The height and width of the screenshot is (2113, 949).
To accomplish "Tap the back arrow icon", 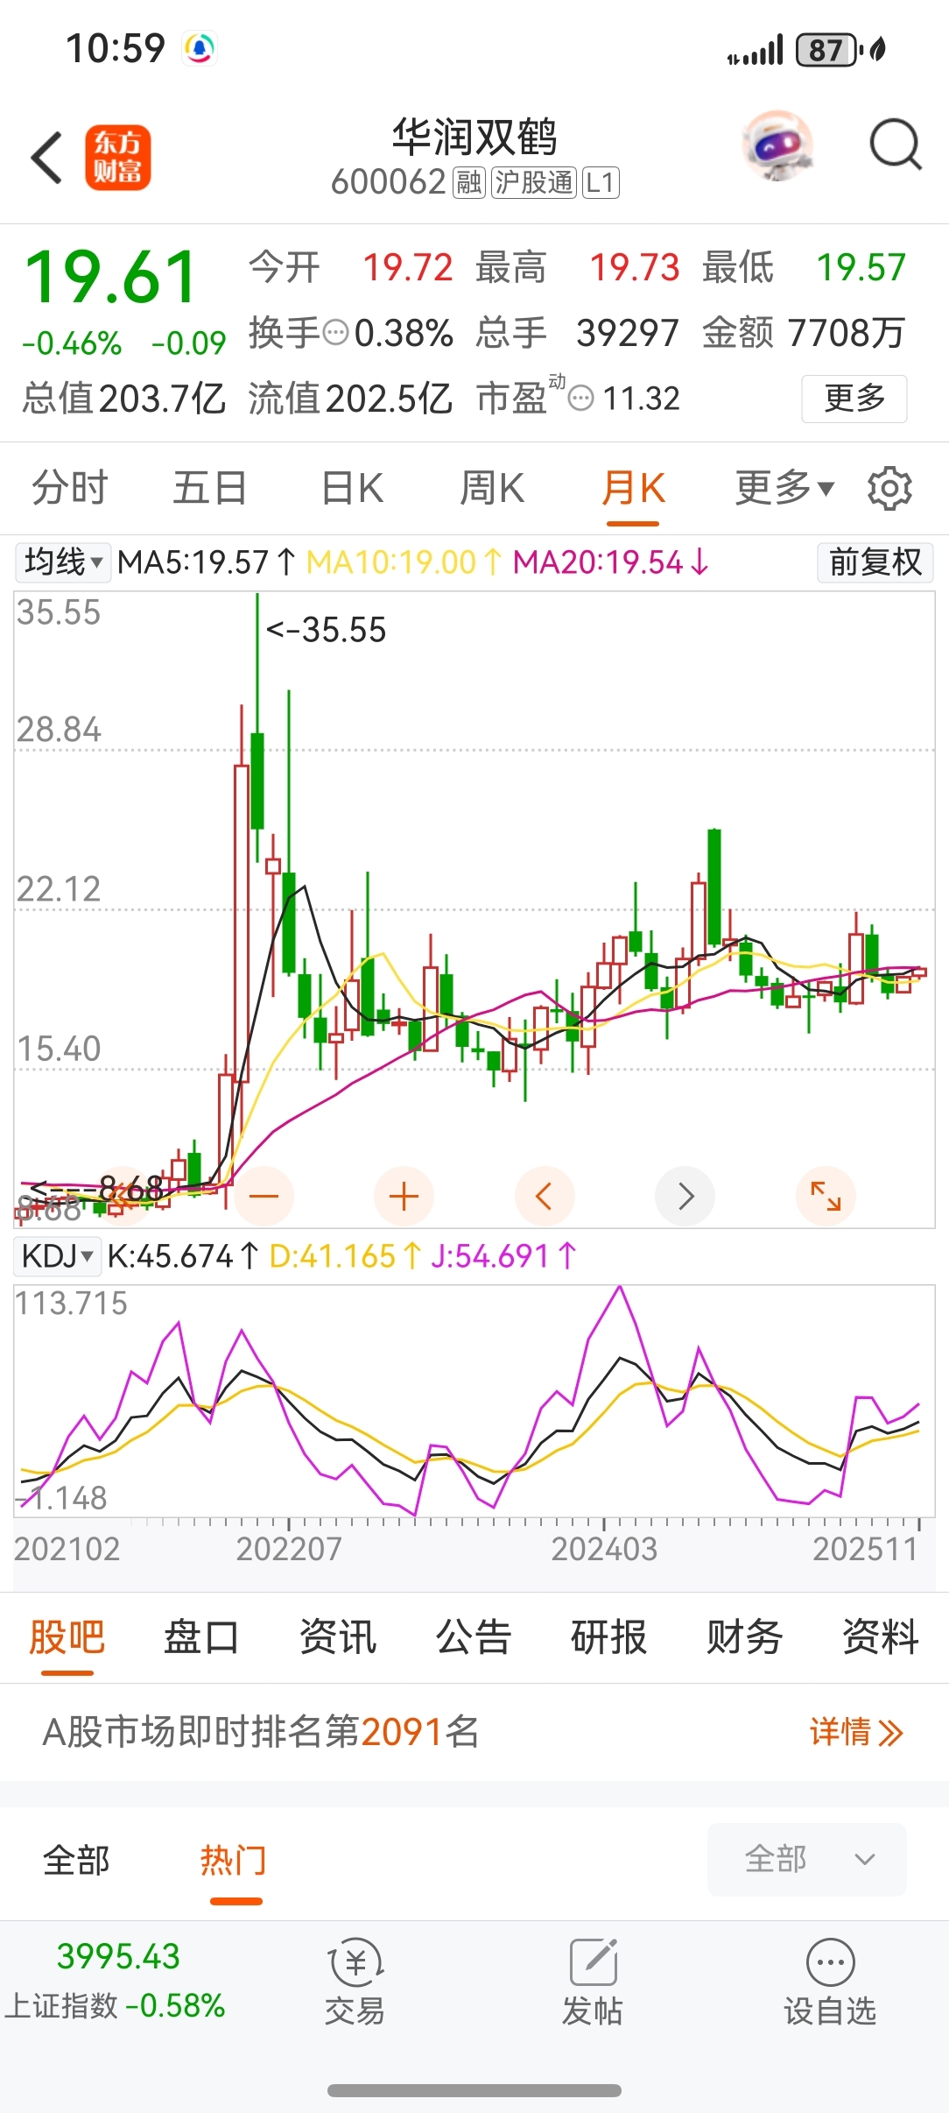I will [x=46, y=158].
